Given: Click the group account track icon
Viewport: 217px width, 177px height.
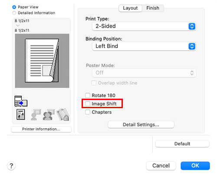Looking at the screenshot, I should tap(49, 115).
